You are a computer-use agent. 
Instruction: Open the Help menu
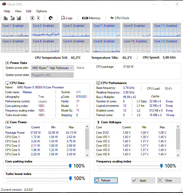pyautogui.click(x=7, y=11)
